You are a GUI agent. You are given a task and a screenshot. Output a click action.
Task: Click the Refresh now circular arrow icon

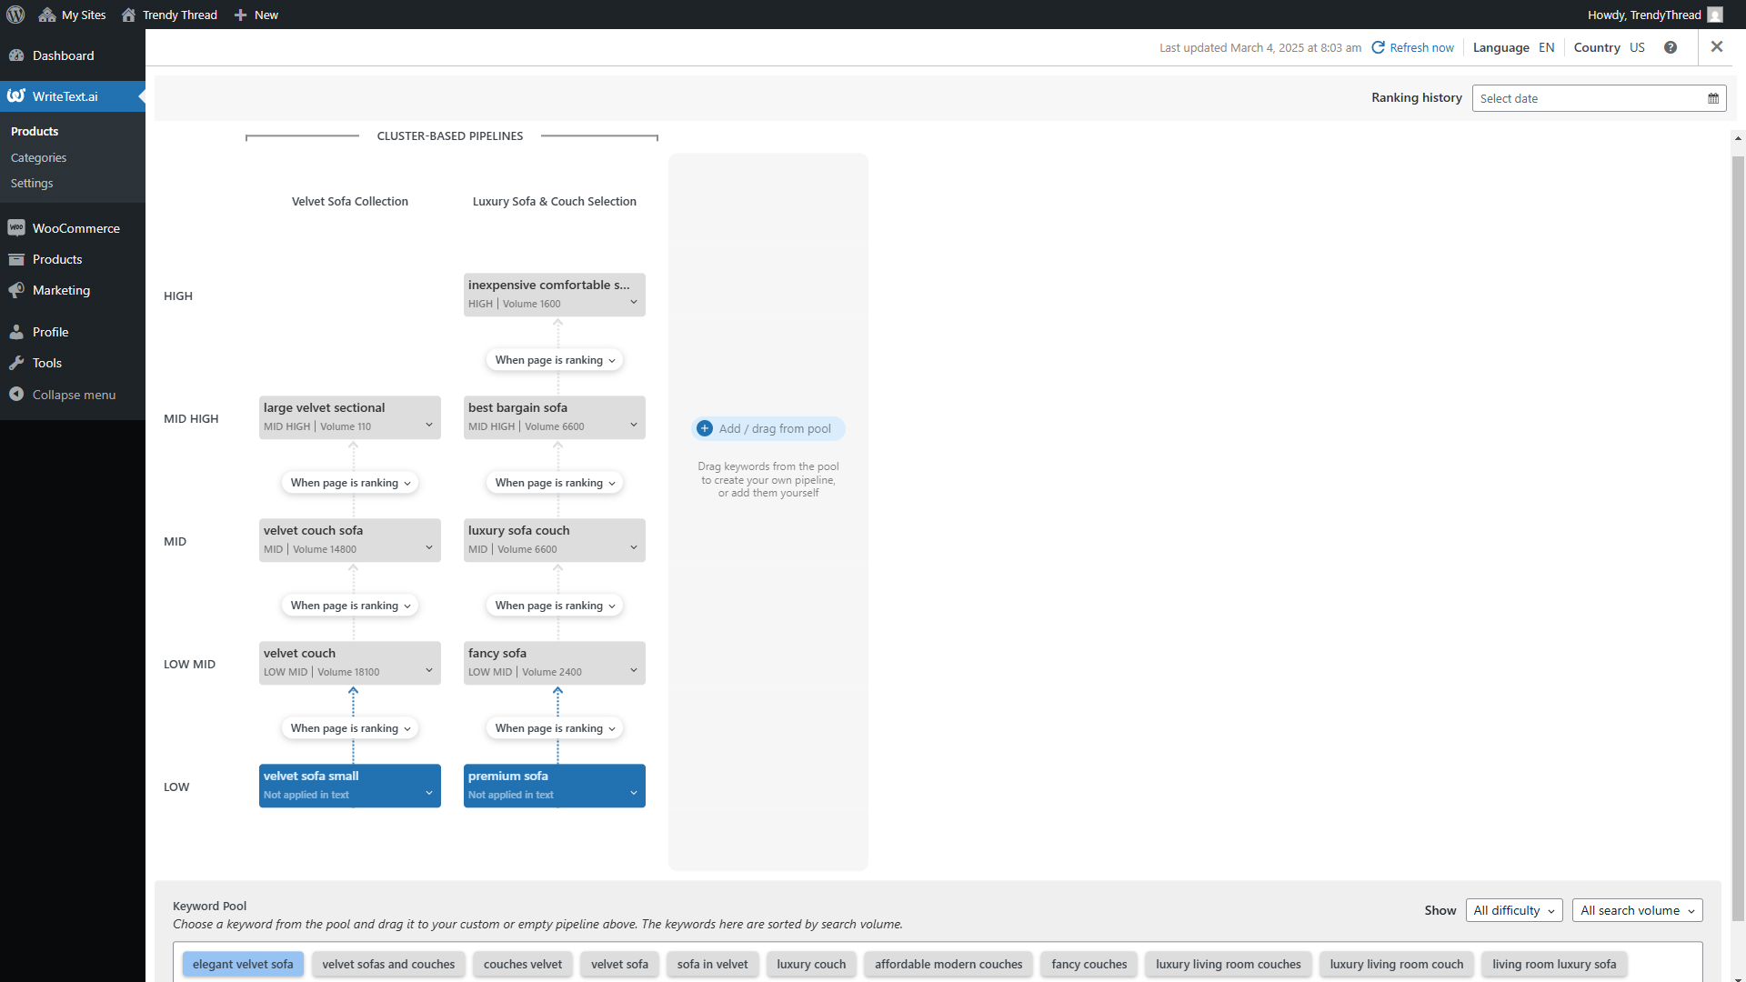[1378, 47]
